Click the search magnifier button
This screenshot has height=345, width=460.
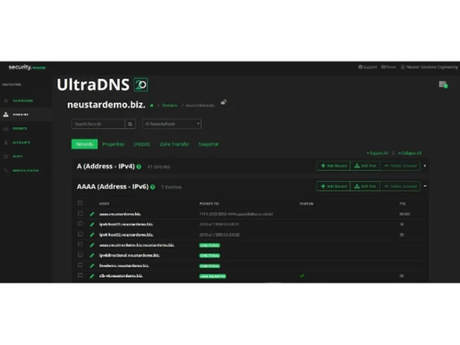(131, 124)
